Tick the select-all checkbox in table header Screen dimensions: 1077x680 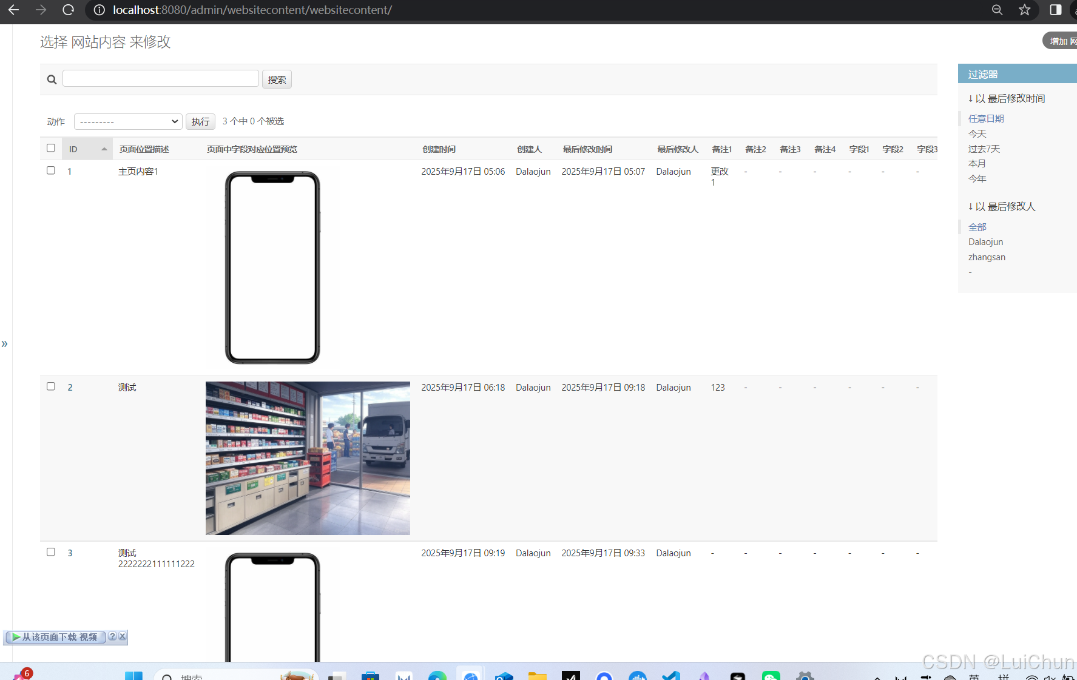tap(51, 148)
